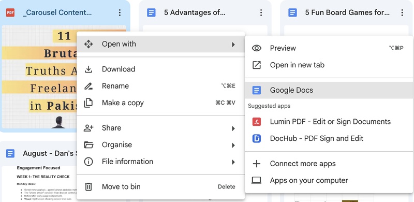
Task: Choose Download from the context menu
Action: 160,69
